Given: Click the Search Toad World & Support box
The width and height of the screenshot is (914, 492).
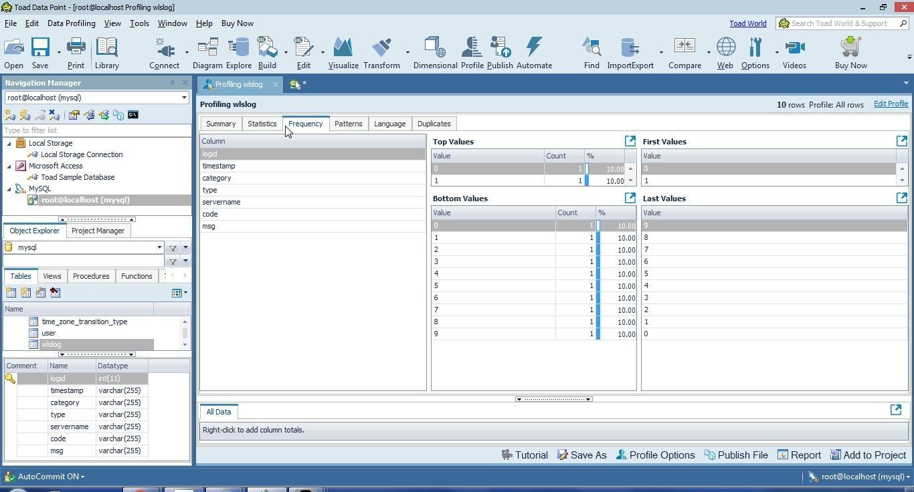Looking at the screenshot, I should (842, 23).
